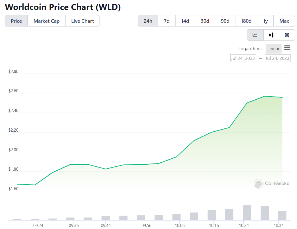The image size is (297, 229).
Task: Select the 180d timeframe button
Action: click(x=246, y=21)
